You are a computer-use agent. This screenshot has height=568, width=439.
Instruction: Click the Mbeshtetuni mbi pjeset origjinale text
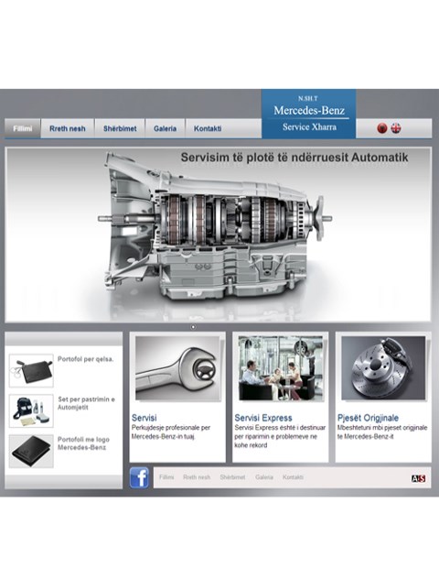pyautogui.click(x=382, y=431)
